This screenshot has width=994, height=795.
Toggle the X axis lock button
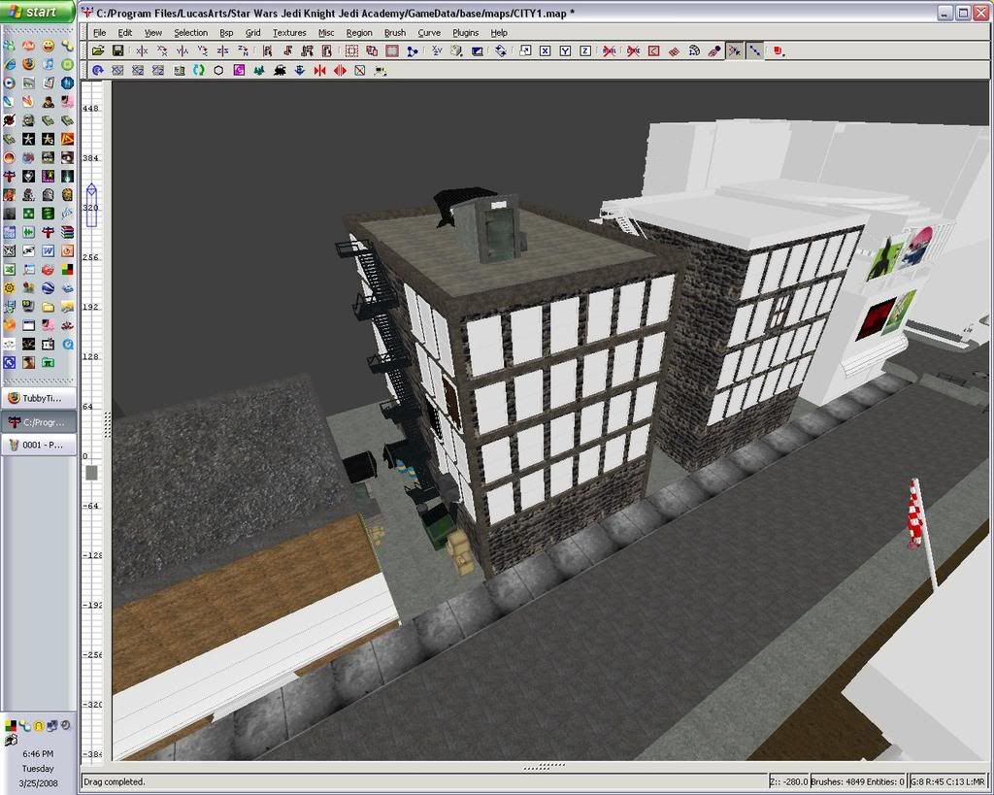point(545,50)
